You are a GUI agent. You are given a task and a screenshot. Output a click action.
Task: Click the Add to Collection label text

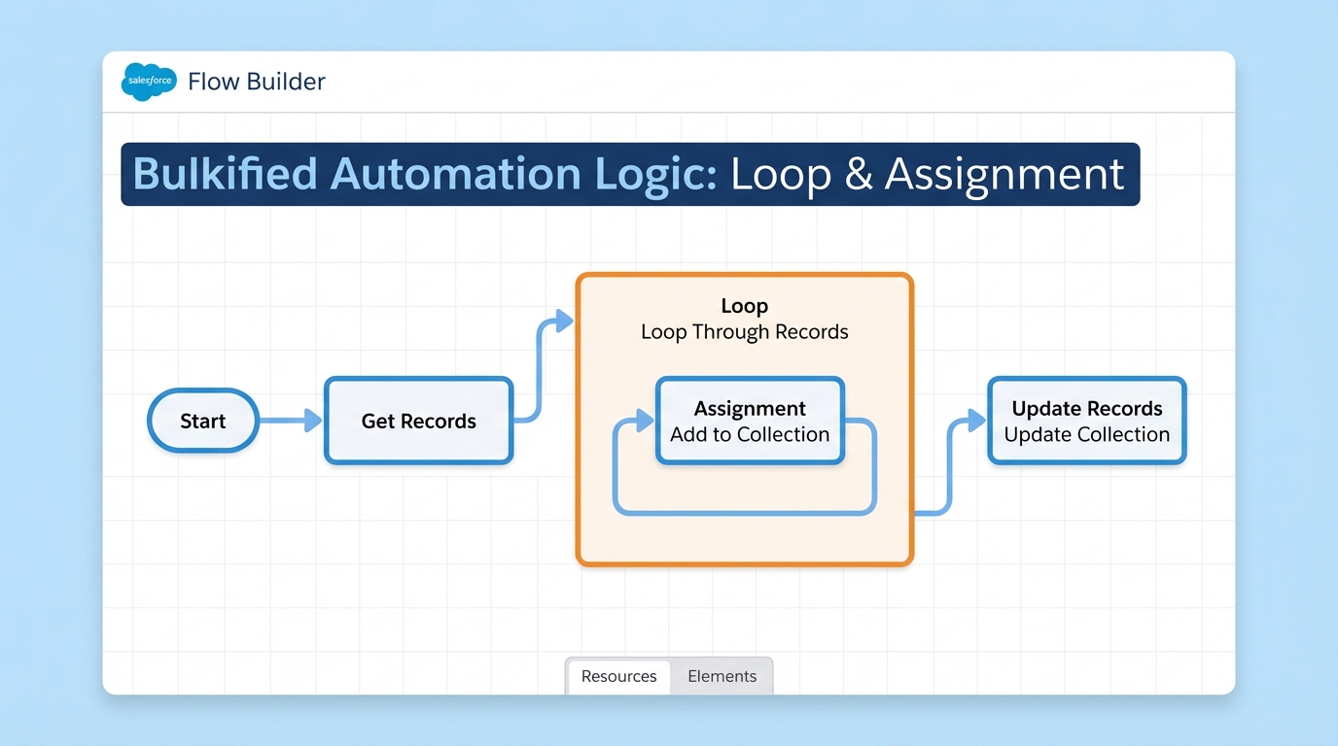[749, 434]
